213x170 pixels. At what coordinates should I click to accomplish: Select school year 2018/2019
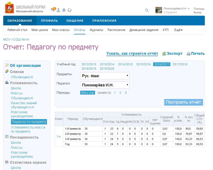(89, 69)
